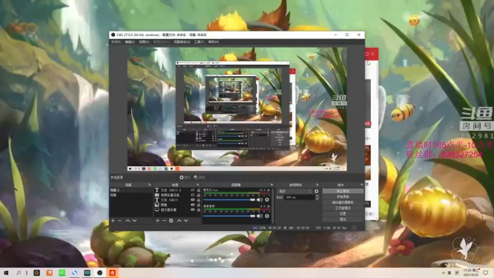Add a new source with plus icon
This screenshot has width=494, height=278.
coord(157,221)
